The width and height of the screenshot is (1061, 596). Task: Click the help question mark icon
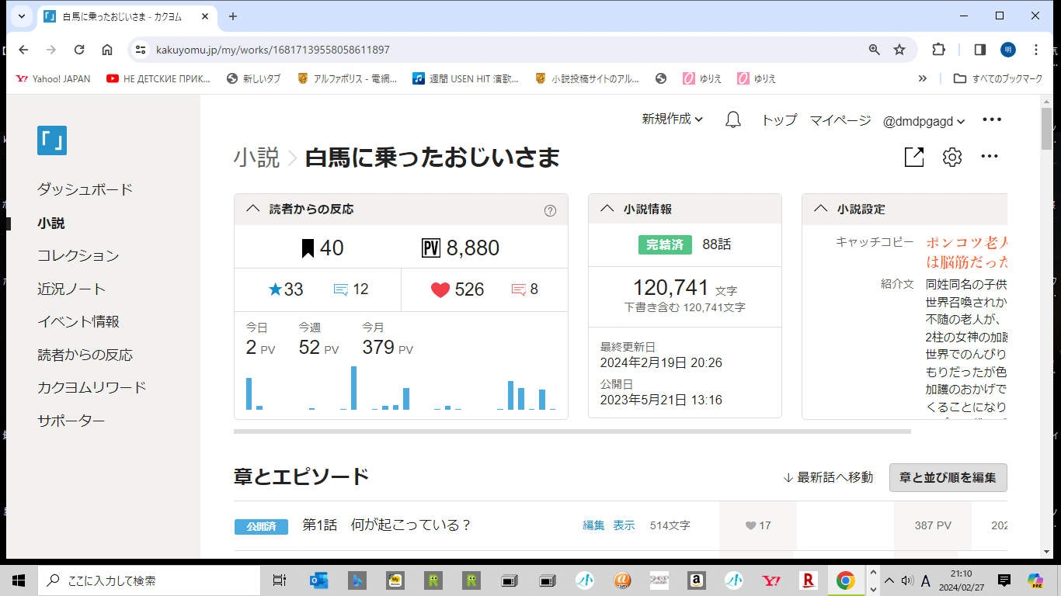(x=550, y=210)
